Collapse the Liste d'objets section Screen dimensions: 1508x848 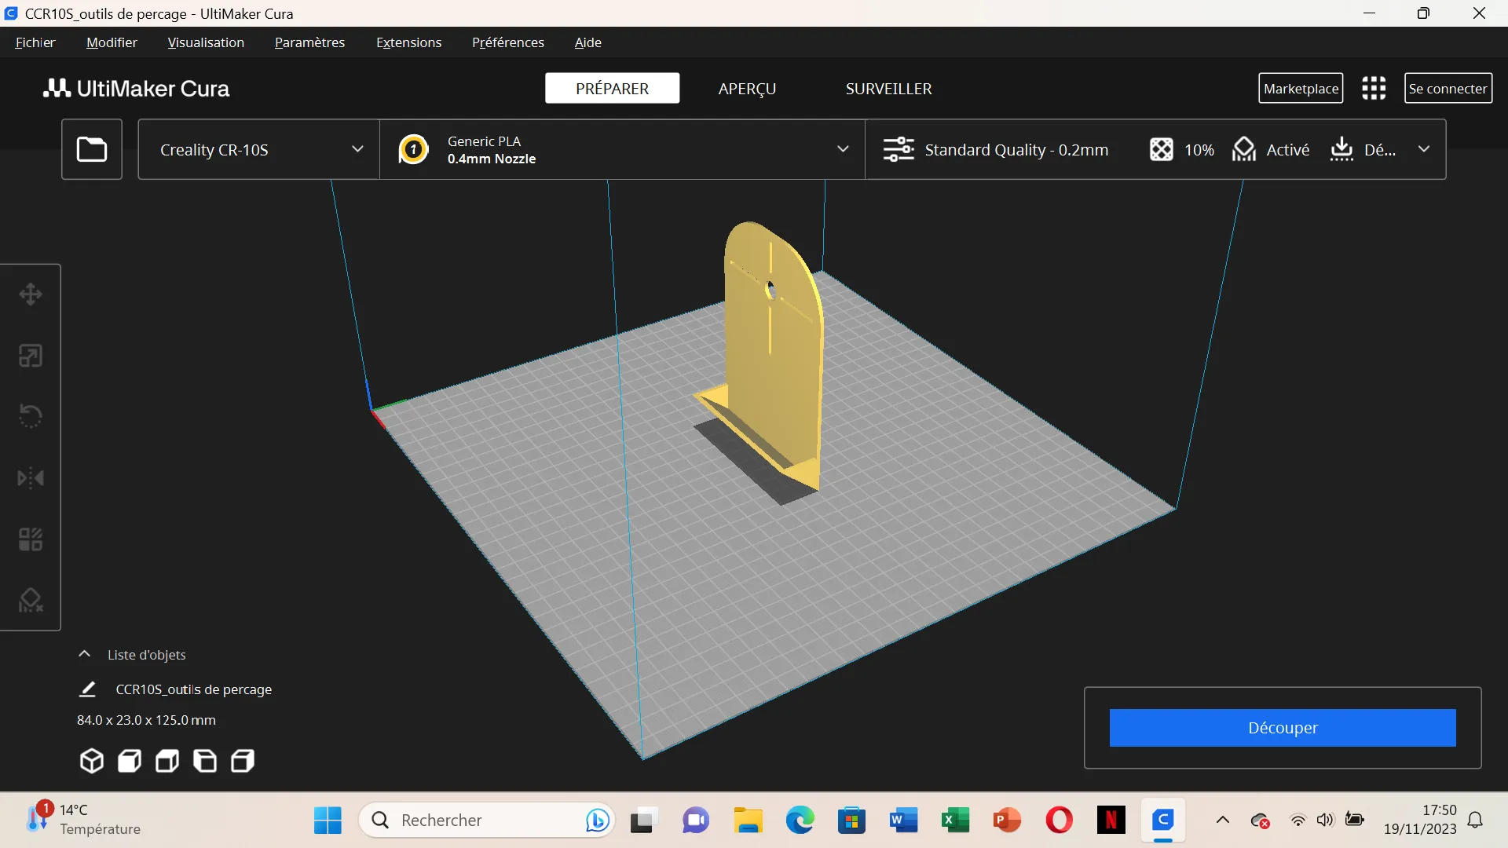tap(84, 654)
